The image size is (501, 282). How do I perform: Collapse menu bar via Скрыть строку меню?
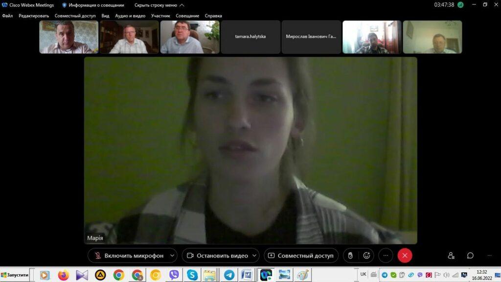[159, 5]
